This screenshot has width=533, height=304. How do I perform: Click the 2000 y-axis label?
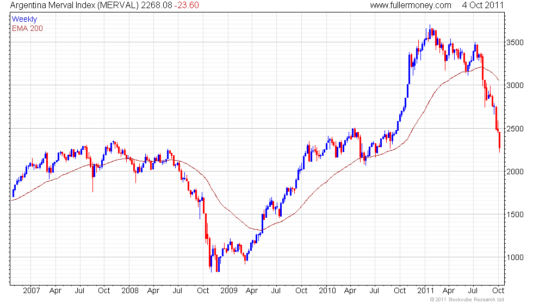click(515, 172)
